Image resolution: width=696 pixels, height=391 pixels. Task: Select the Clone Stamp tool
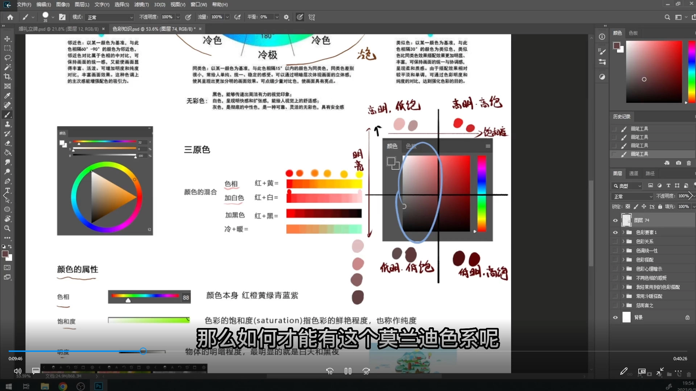pos(7,124)
